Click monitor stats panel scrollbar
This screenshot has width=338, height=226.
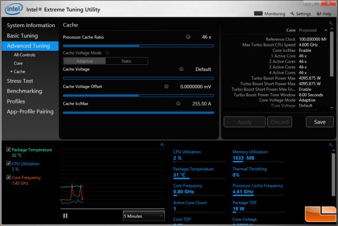coord(333,174)
